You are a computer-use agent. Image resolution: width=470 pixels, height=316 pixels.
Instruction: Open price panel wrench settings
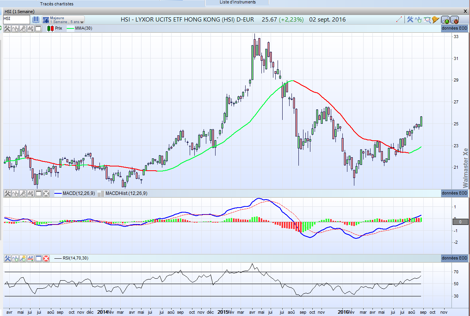7,28
